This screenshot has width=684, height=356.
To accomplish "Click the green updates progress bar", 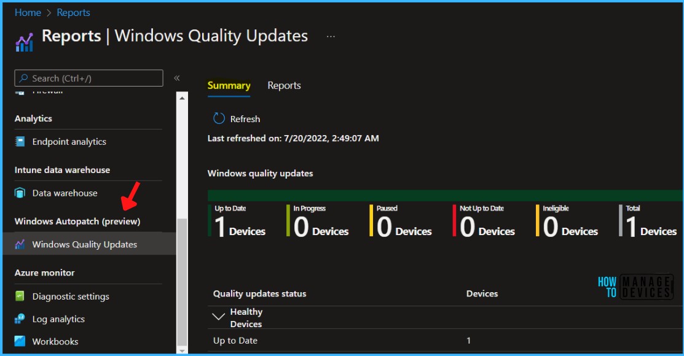I will click(x=446, y=195).
